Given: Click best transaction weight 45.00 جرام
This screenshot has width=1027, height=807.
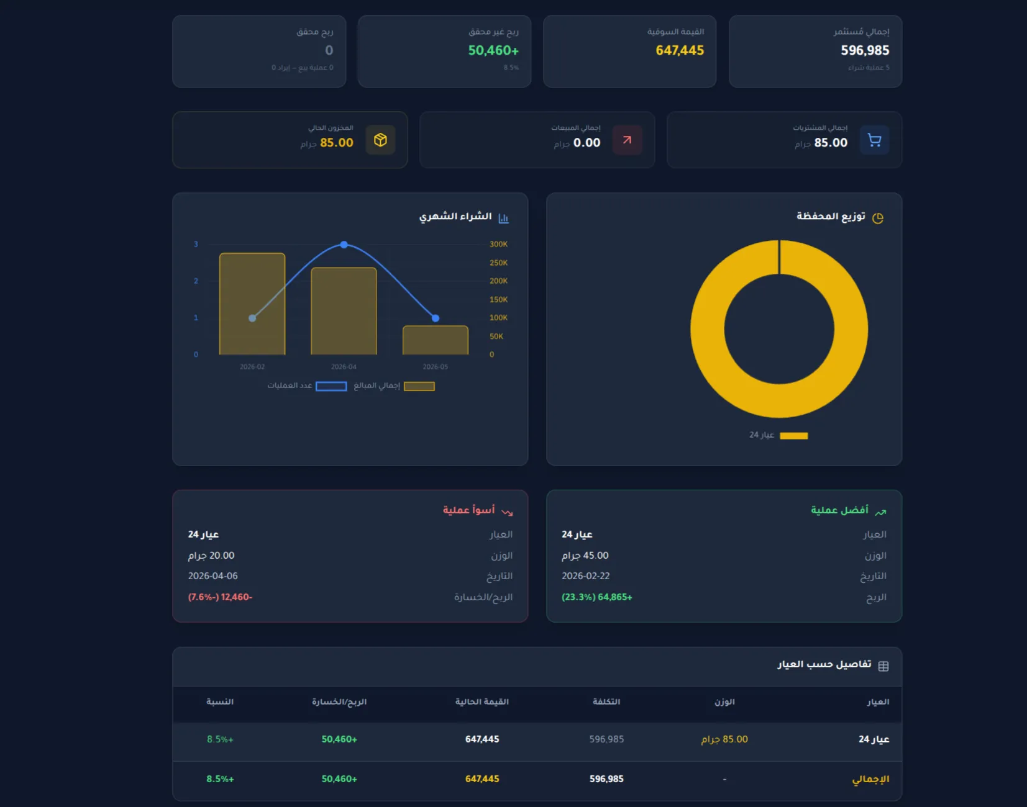Looking at the screenshot, I should pyautogui.click(x=585, y=556).
